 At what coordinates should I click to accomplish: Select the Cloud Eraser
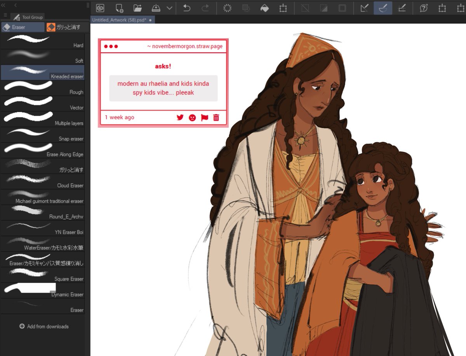click(43, 181)
